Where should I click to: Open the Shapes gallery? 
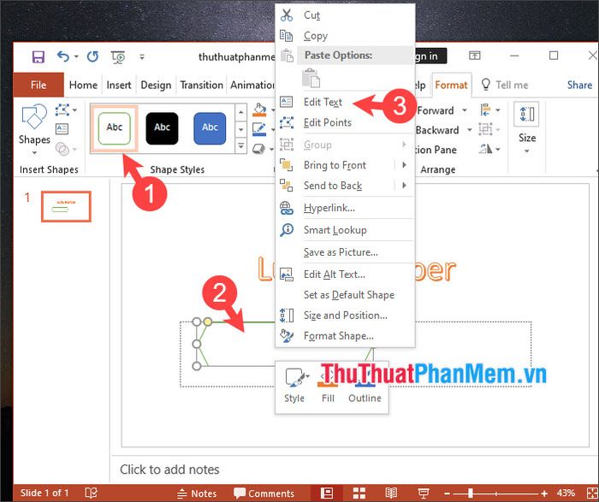click(34, 129)
